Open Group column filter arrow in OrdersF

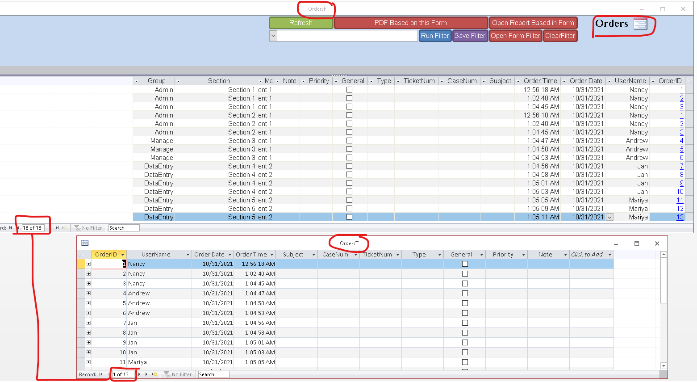tap(136, 81)
